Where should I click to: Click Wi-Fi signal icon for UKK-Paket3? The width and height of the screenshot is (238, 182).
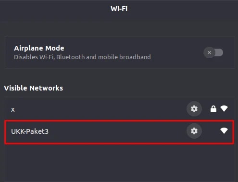224,130
